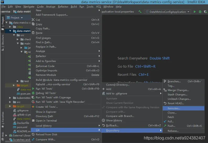The width and height of the screenshot is (208, 143).
Task: Expand the External Libraries node
Action: pos(6,135)
